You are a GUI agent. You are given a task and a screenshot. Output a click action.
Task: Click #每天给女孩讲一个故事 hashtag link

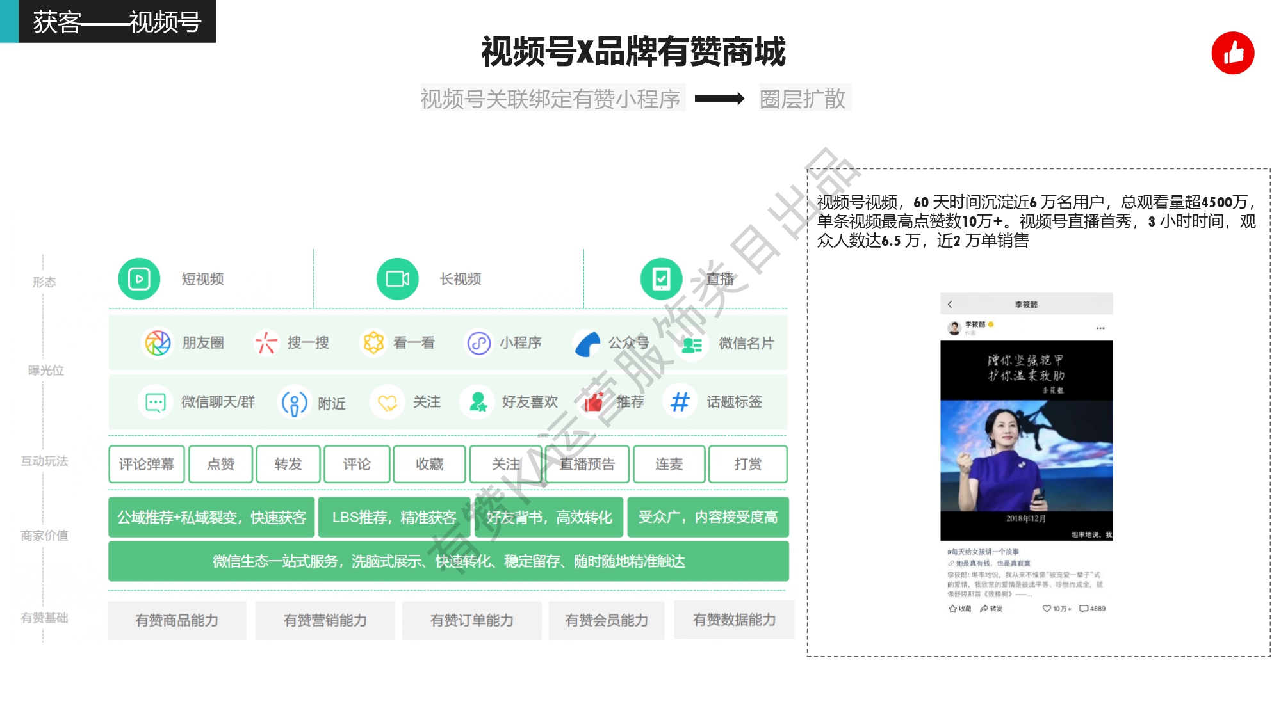click(x=983, y=552)
